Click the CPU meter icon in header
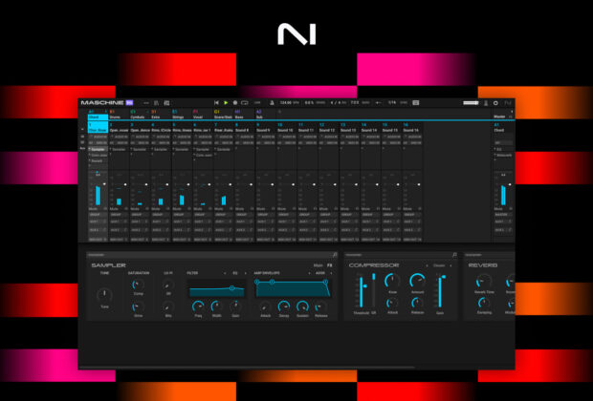This screenshot has width=593, height=401. pyautogui.click(x=486, y=103)
